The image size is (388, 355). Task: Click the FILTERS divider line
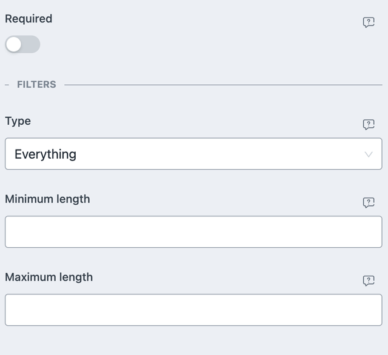(223, 85)
